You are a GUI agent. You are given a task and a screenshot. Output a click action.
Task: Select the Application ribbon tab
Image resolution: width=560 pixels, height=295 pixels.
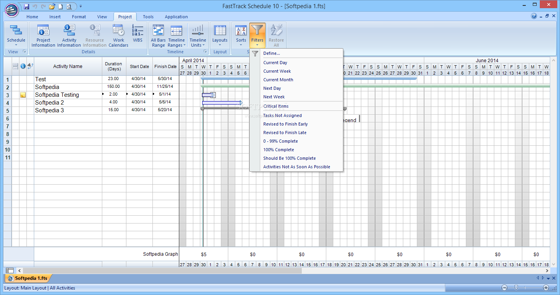176,17
